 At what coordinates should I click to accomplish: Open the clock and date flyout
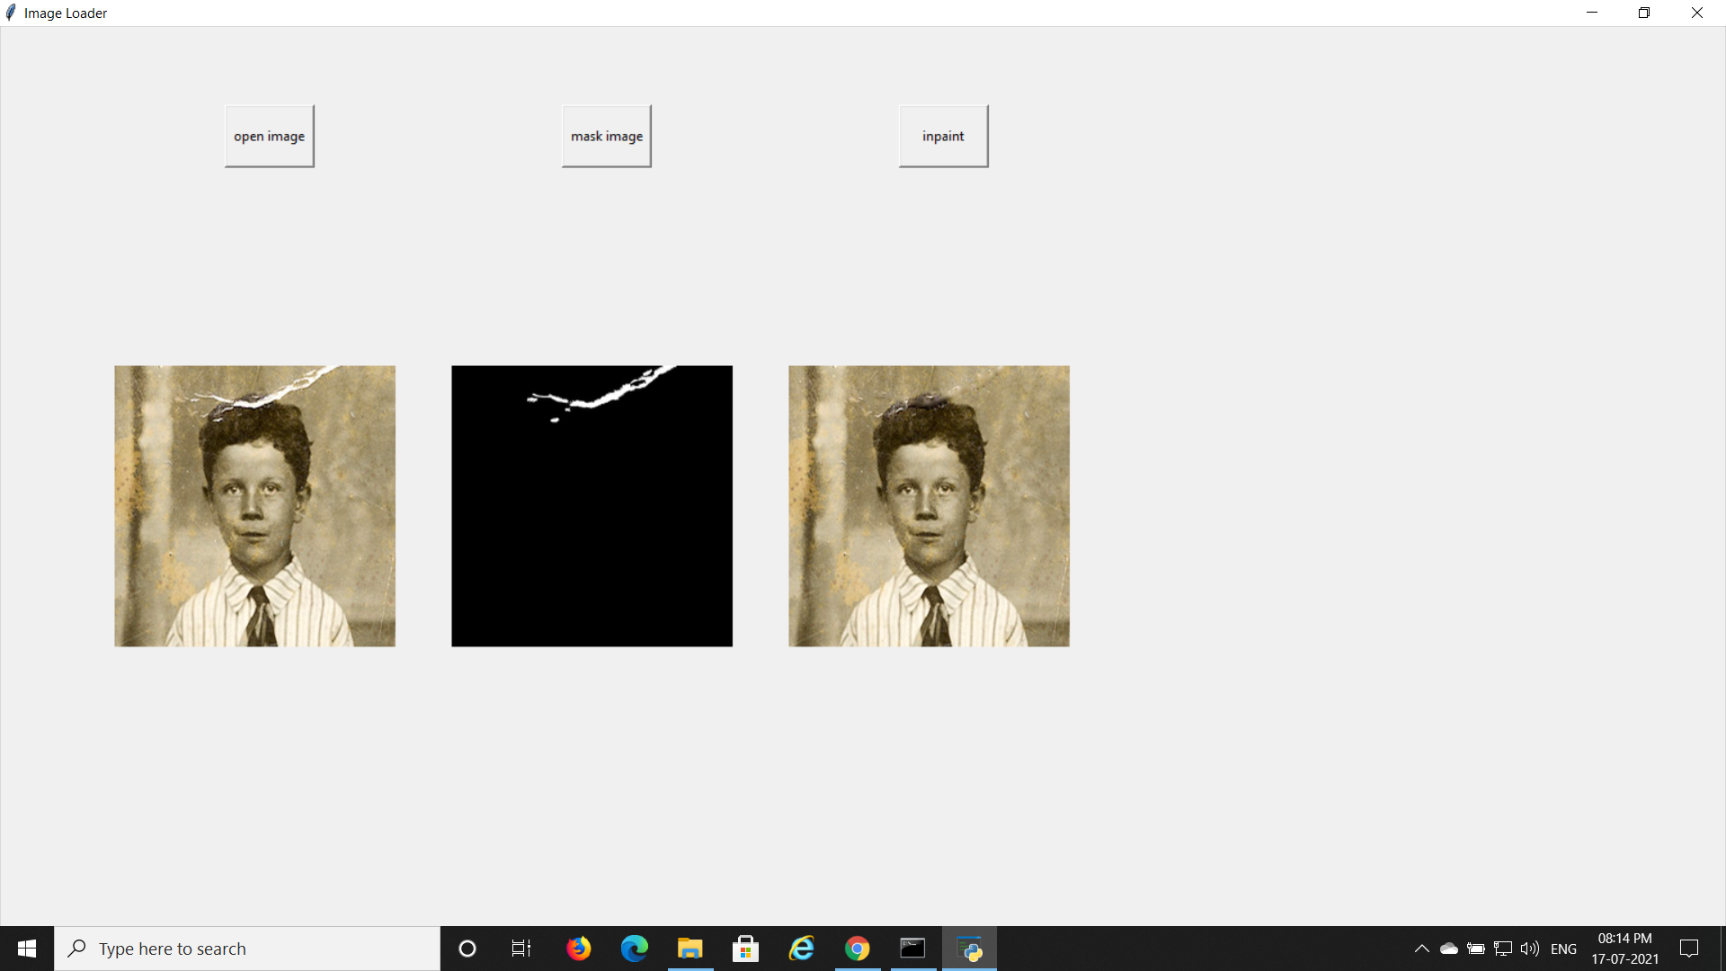(1625, 949)
